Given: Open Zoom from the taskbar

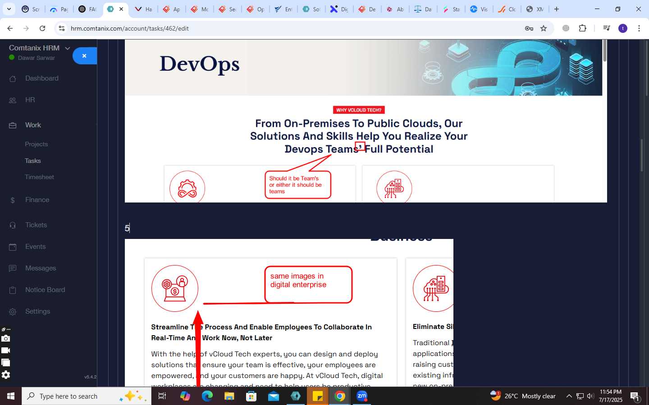Looking at the screenshot, I should click(362, 396).
